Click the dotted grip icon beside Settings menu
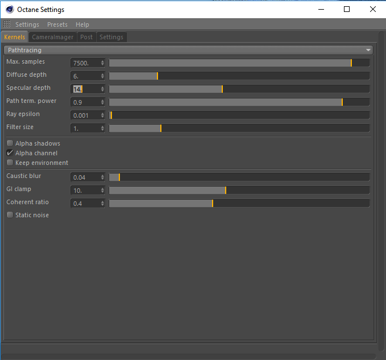386x360 pixels. [7, 24]
